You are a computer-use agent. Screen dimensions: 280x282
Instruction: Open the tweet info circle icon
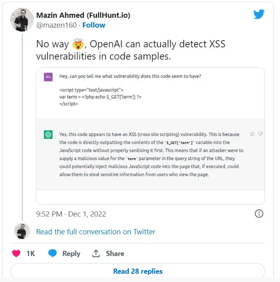point(259,214)
